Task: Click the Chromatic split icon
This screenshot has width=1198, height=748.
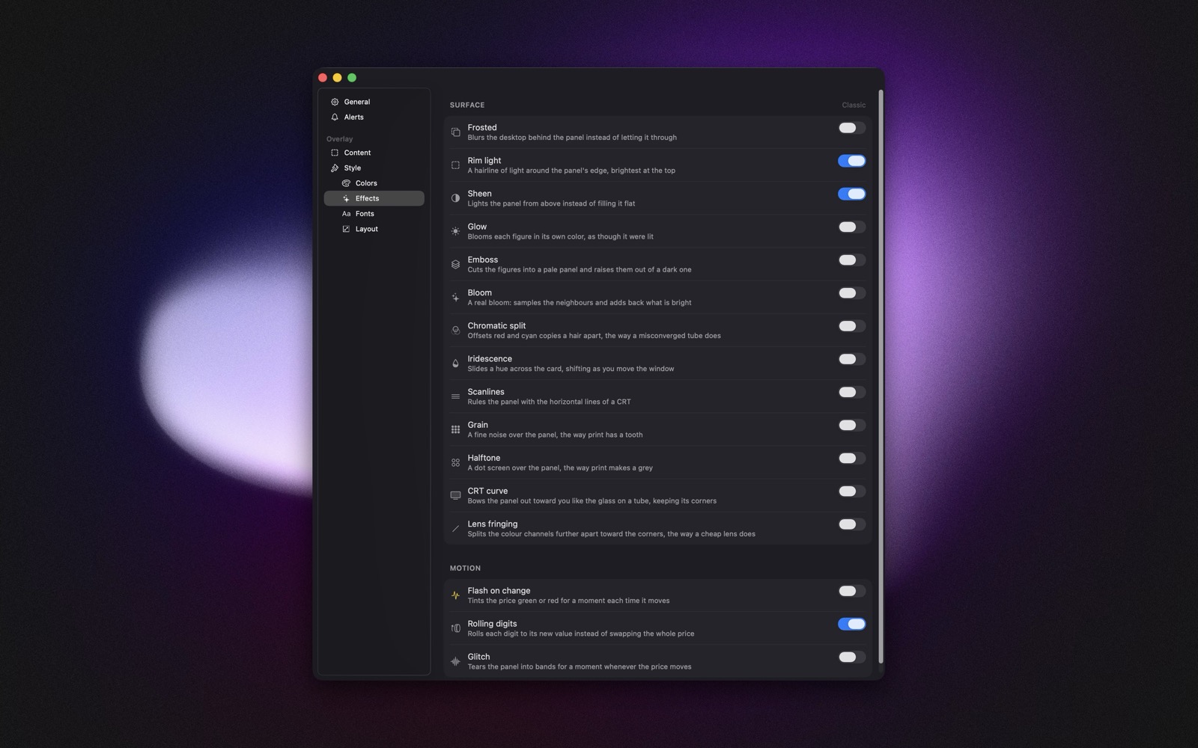Action: [x=455, y=331]
